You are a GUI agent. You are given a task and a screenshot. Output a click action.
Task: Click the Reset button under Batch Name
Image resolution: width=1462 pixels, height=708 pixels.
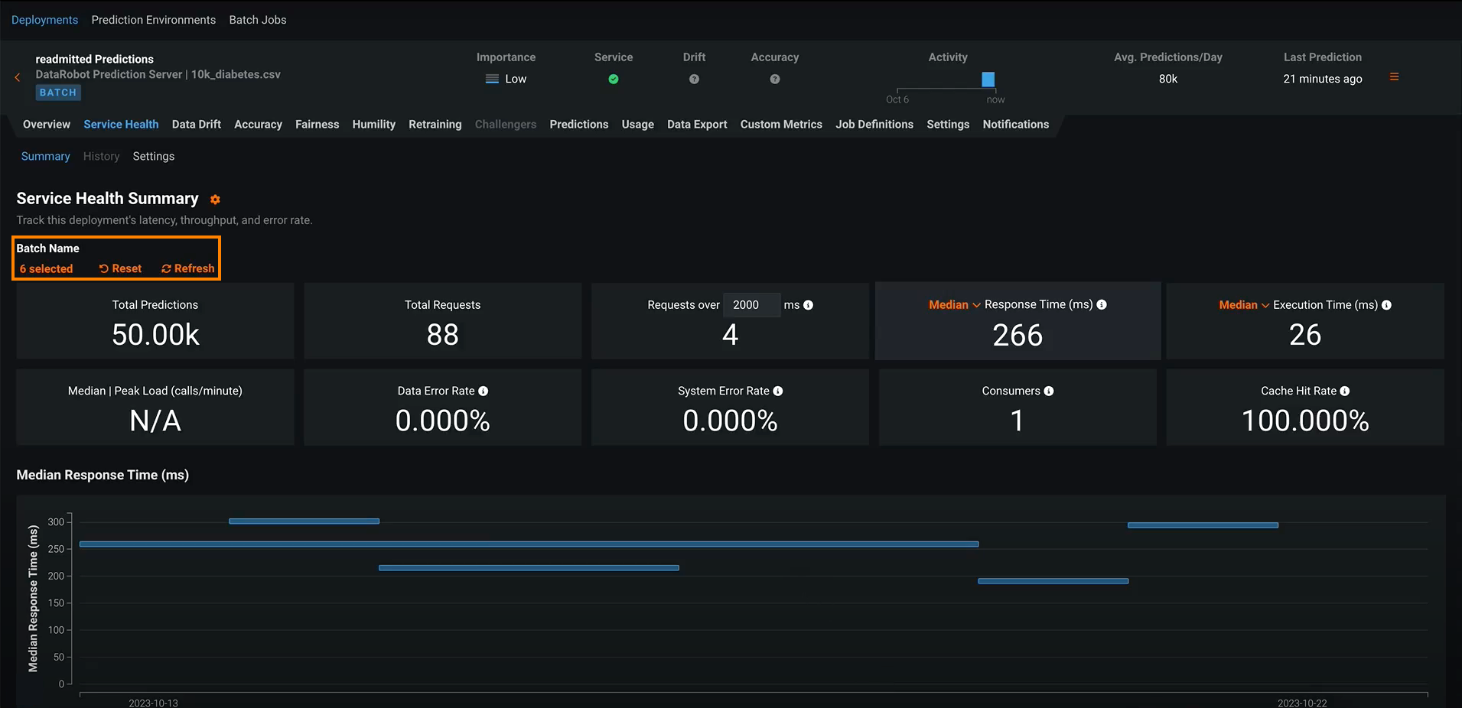[x=121, y=269]
